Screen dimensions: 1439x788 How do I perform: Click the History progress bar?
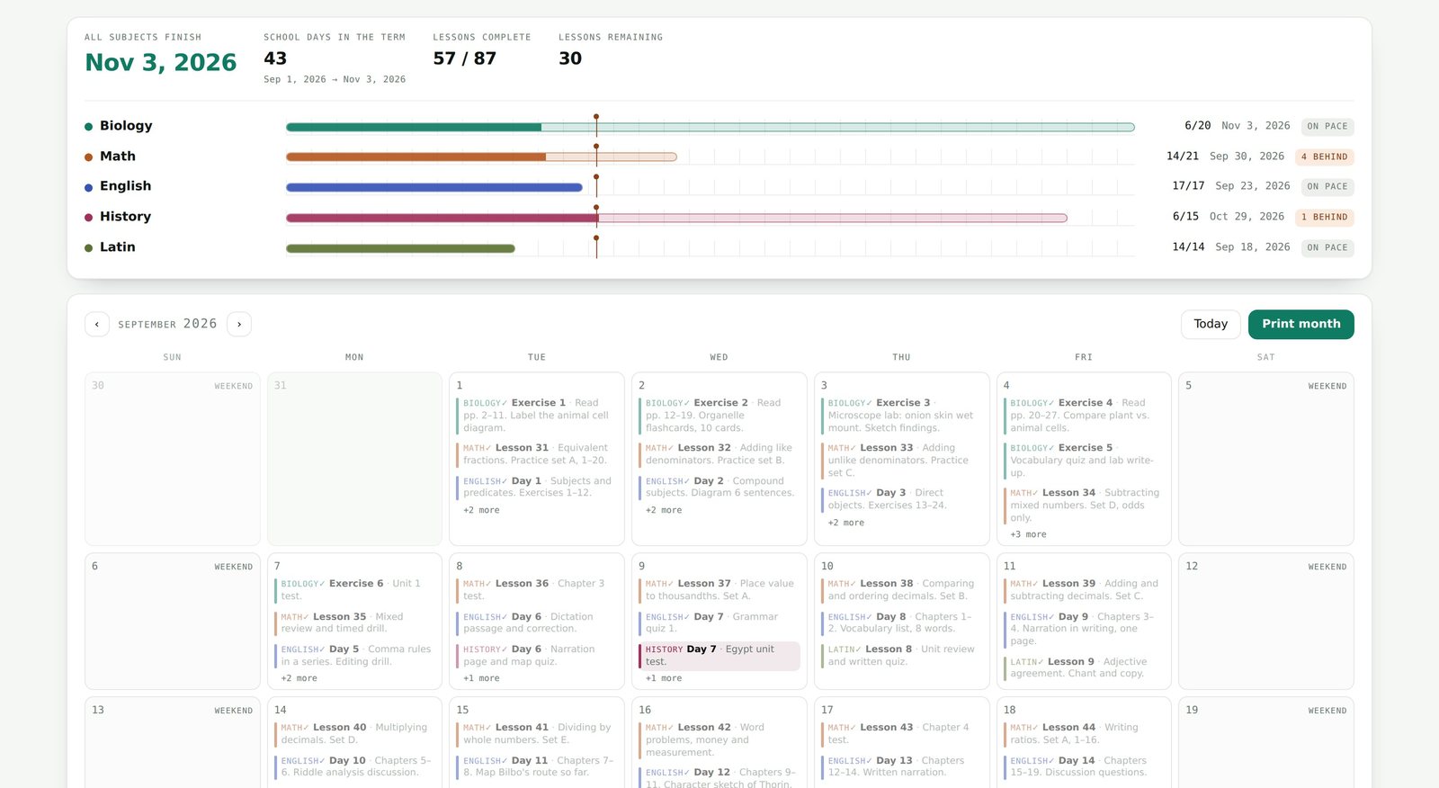pyautogui.click(x=676, y=218)
